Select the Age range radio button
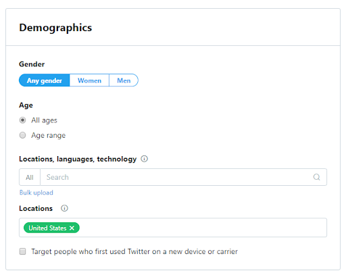 click(x=22, y=135)
